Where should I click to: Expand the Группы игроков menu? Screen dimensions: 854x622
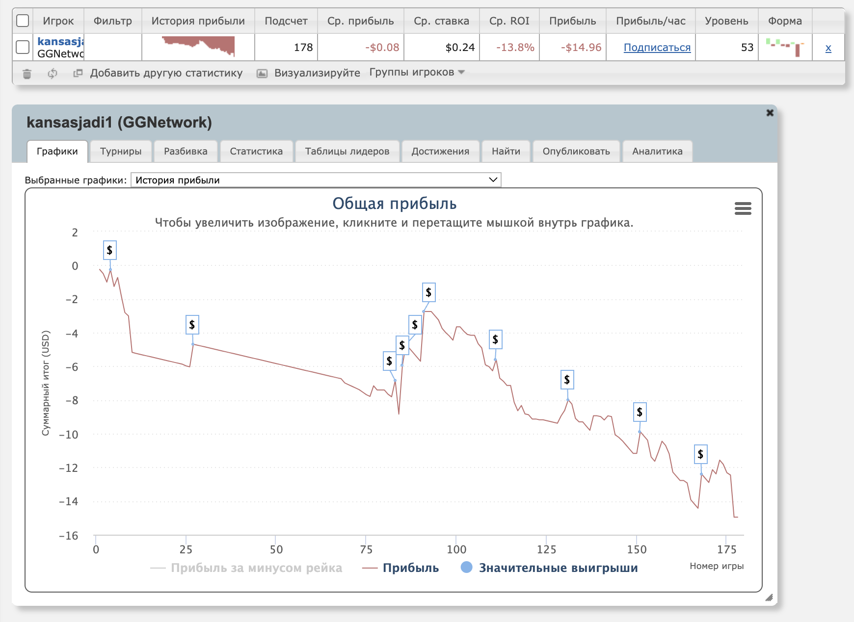click(417, 73)
